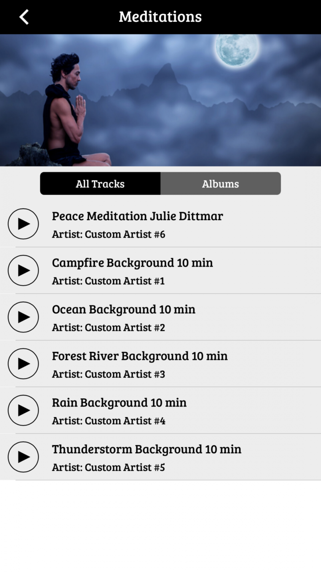Viewport: 321px width, 572px height.
Task: Choose the Rain Background 10 min title
Action: (x=119, y=403)
